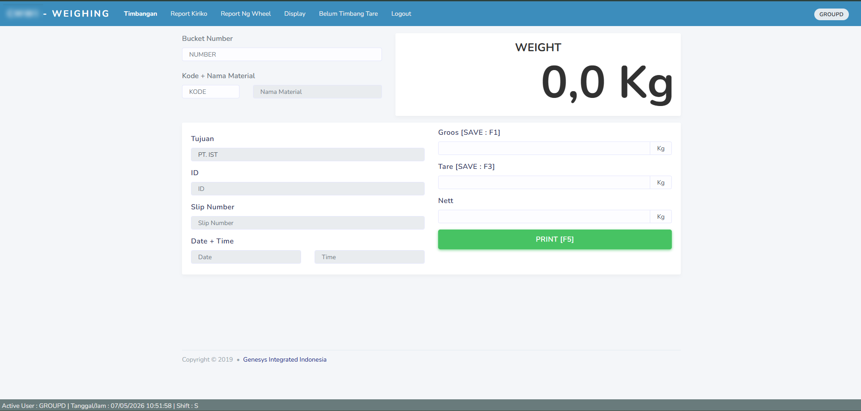Click the ID field
Viewport: 861px width, 411px height.
(x=308, y=189)
